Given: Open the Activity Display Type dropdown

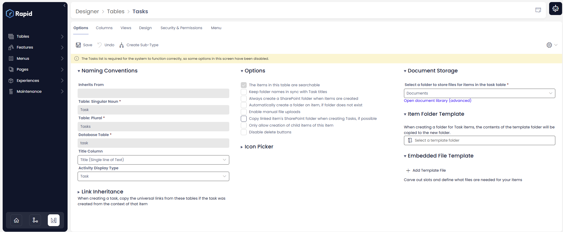Looking at the screenshot, I should pos(153,176).
